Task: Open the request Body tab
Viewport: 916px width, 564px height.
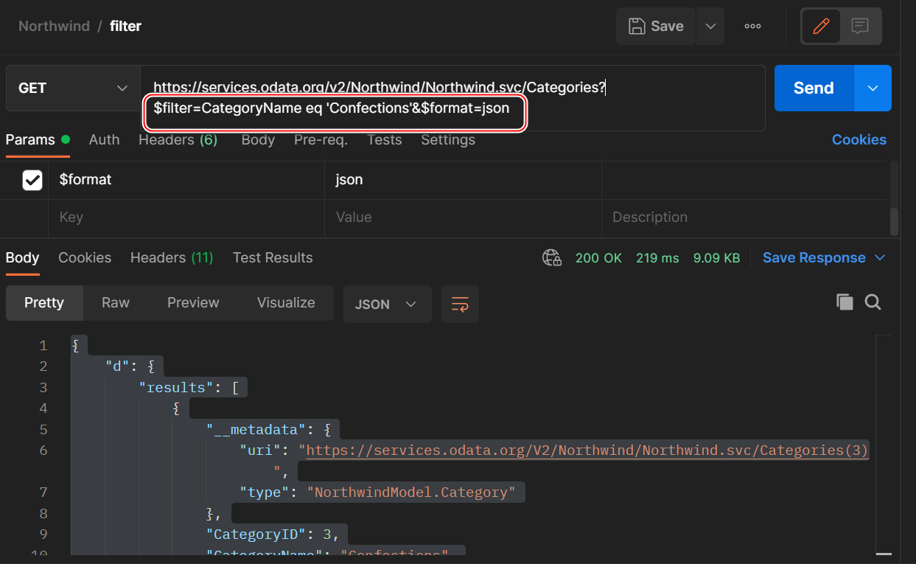Action: (x=258, y=140)
